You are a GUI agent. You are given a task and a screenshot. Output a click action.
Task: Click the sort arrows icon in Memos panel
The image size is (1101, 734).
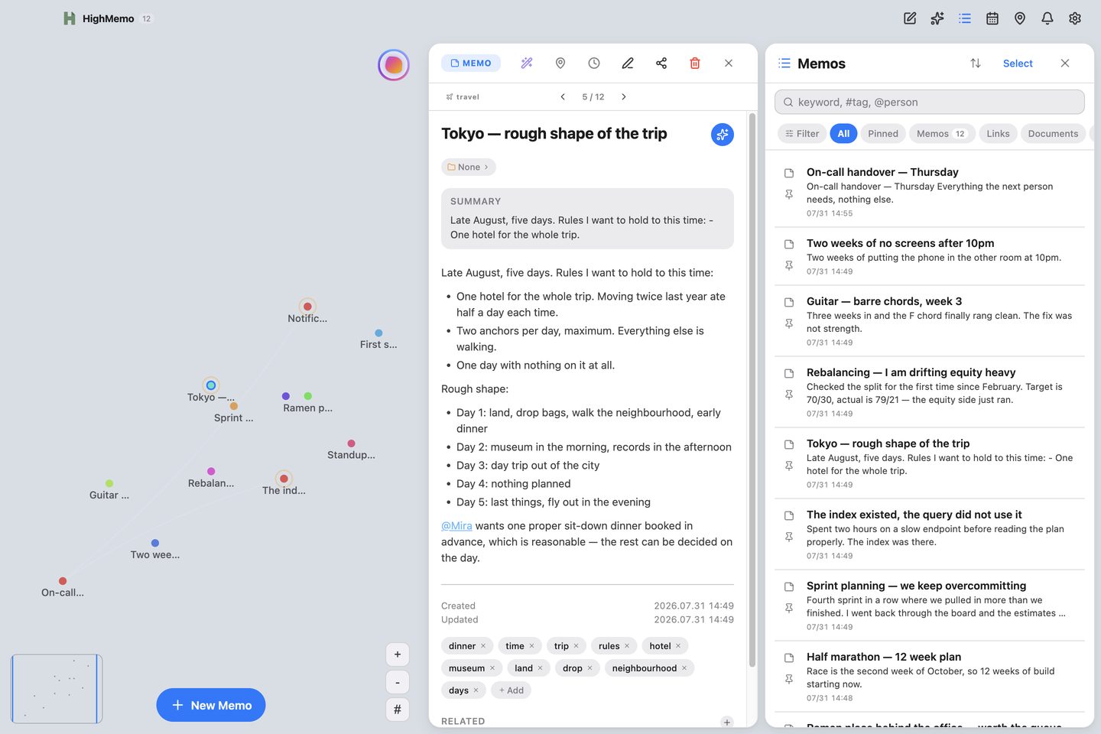(x=976, y=63)
